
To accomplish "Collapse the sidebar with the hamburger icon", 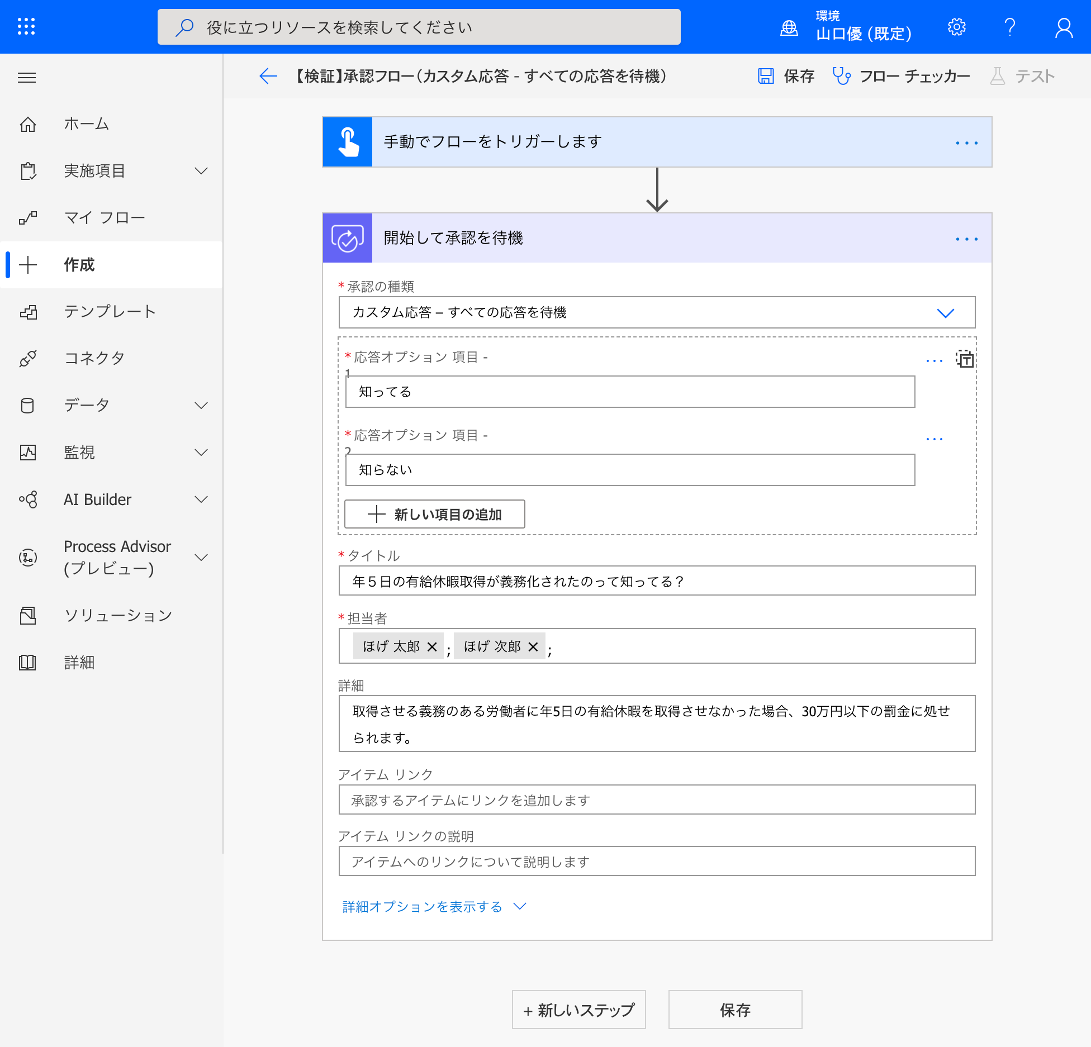I will click(27, 77).
